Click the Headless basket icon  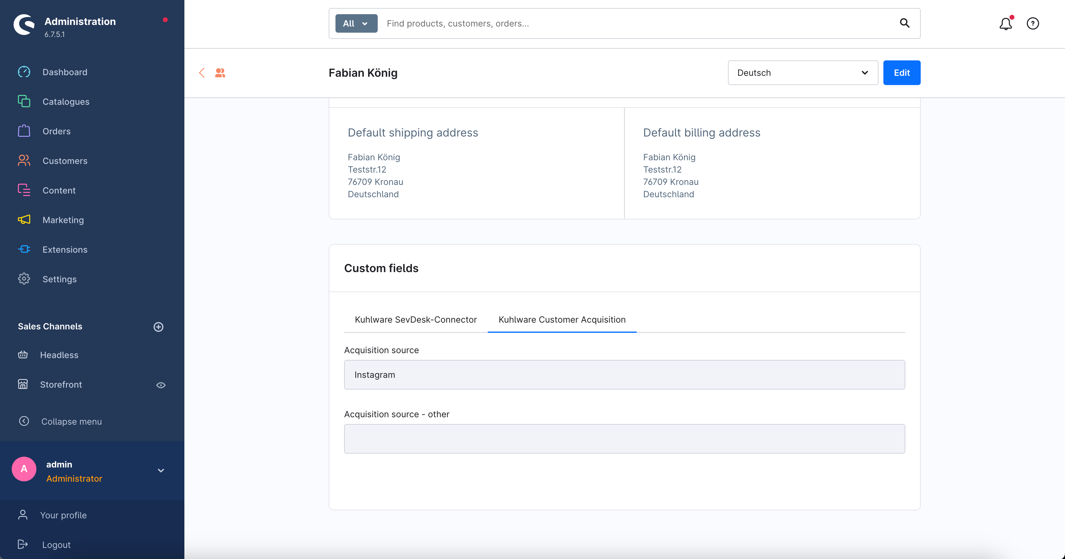[23, 355]
